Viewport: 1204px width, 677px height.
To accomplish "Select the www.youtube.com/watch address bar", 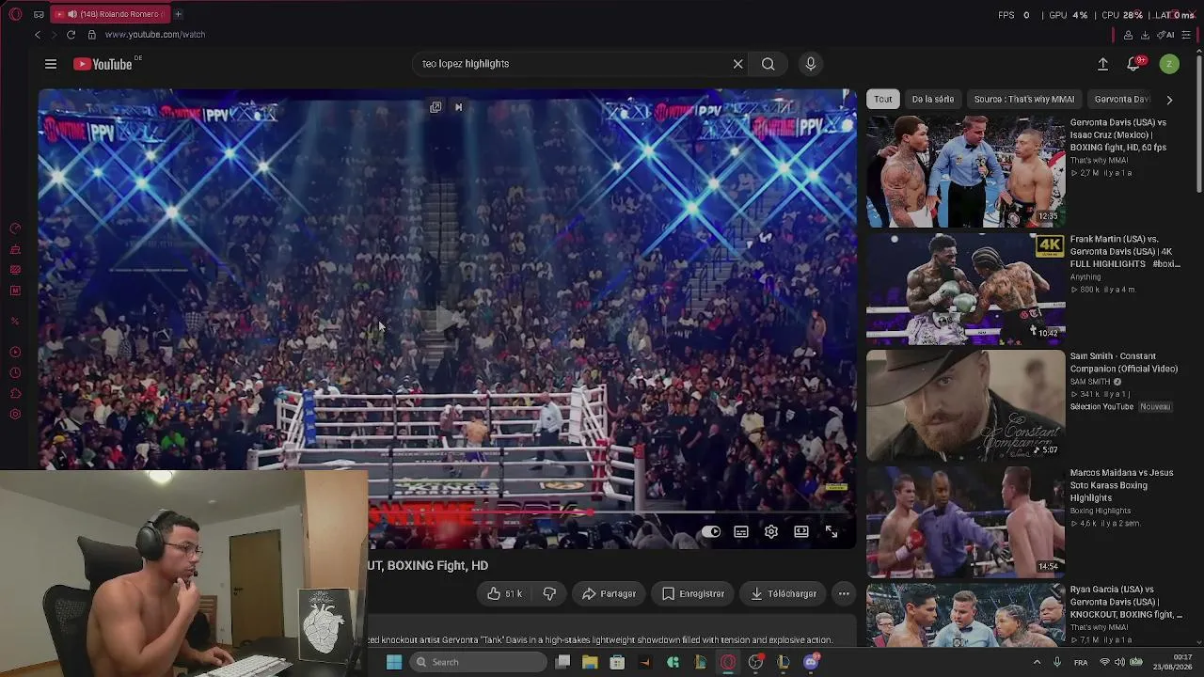I will click(x=155, y=35).
